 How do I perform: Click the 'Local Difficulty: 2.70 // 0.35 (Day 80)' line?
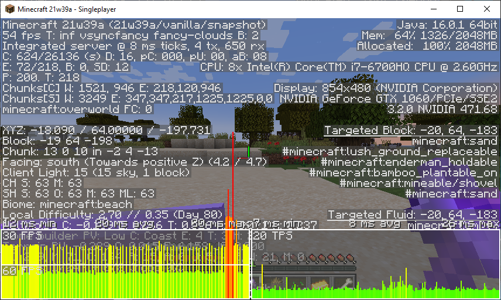113,214
